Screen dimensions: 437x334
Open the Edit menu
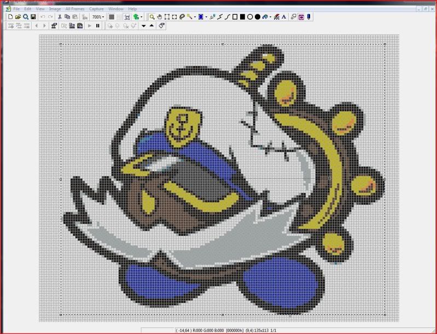[27, 9]
